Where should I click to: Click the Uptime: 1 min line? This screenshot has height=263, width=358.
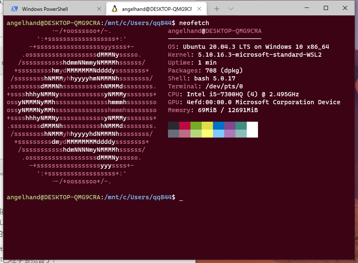click(192, 63)
